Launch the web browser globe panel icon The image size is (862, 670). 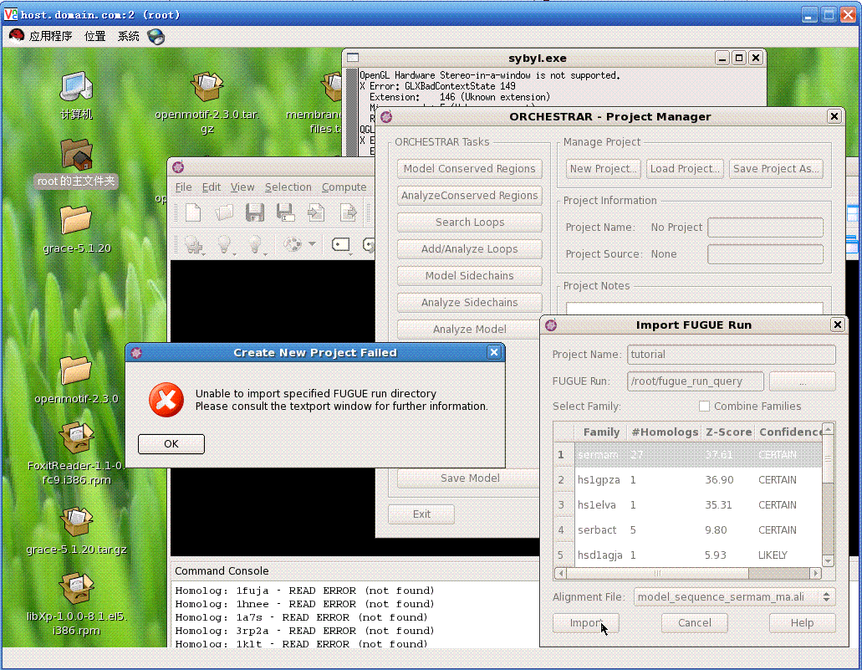(156, 36)
